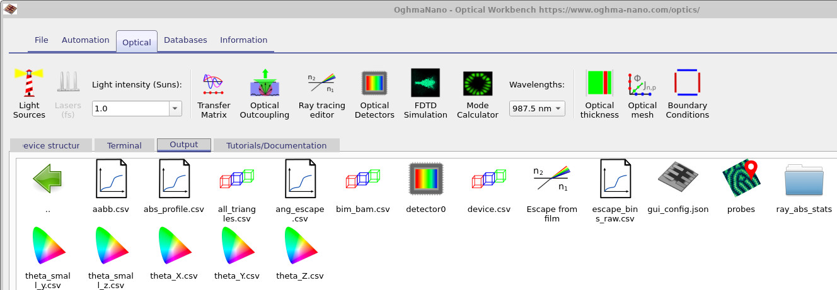Screen dimensions: 837x290
Task: Open Boundary Conditions settings
Action: pos(688,93)
